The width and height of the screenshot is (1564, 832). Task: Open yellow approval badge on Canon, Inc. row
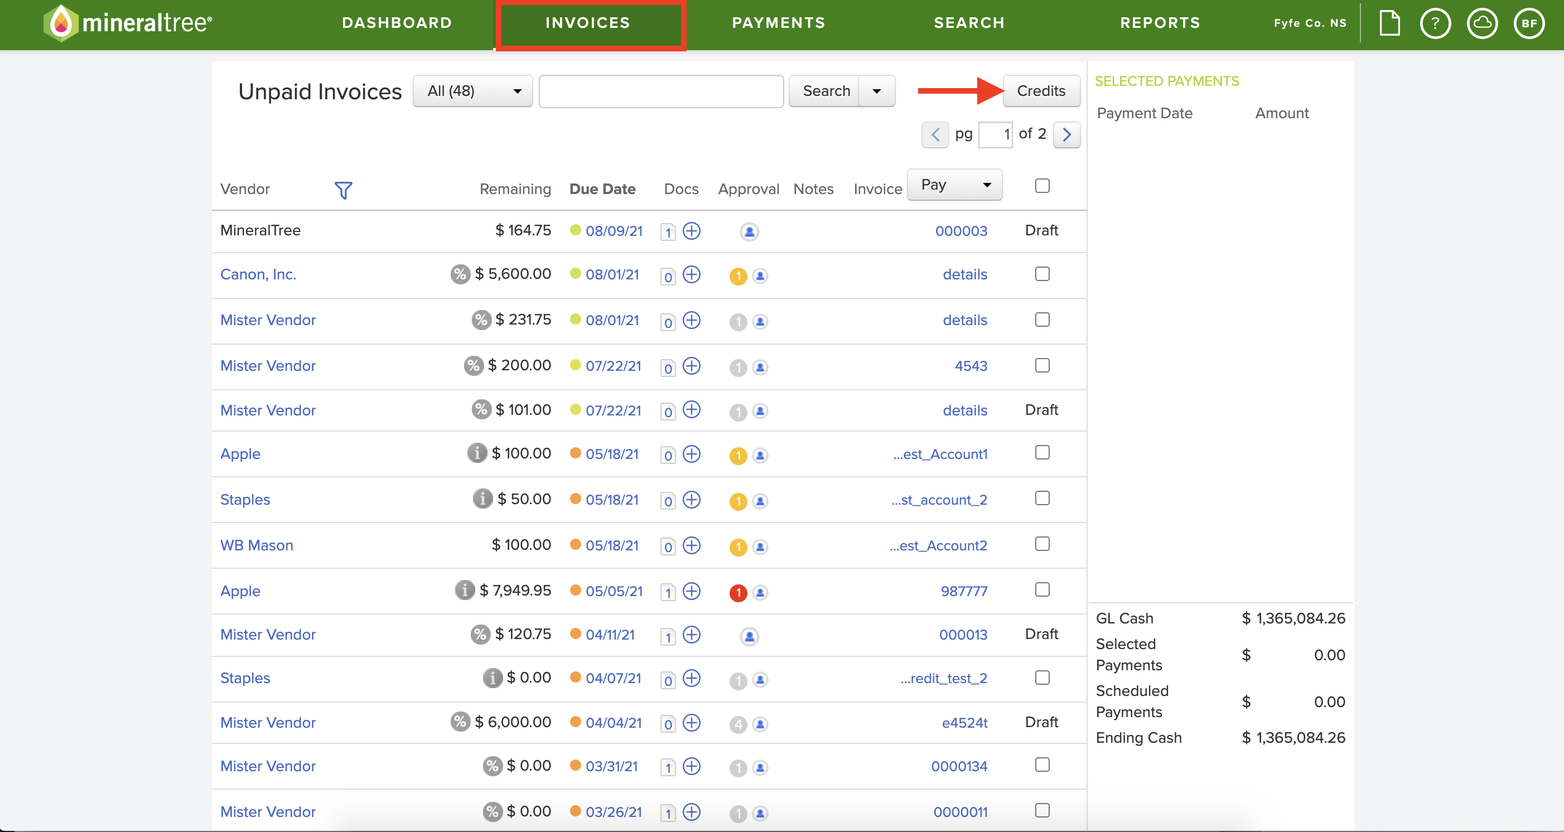(738, 276)
